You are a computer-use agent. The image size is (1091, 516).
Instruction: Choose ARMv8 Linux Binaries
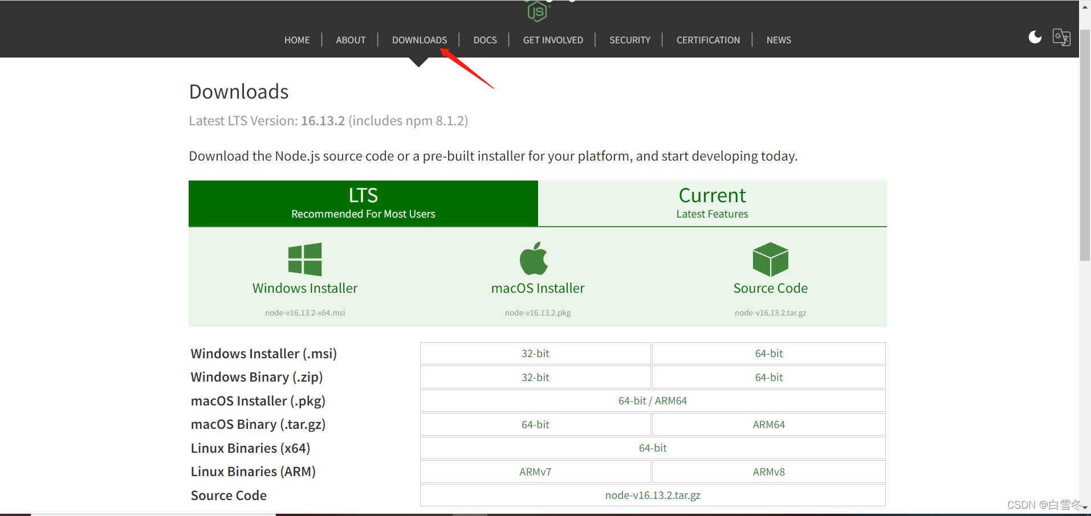[x=769, y=472]
